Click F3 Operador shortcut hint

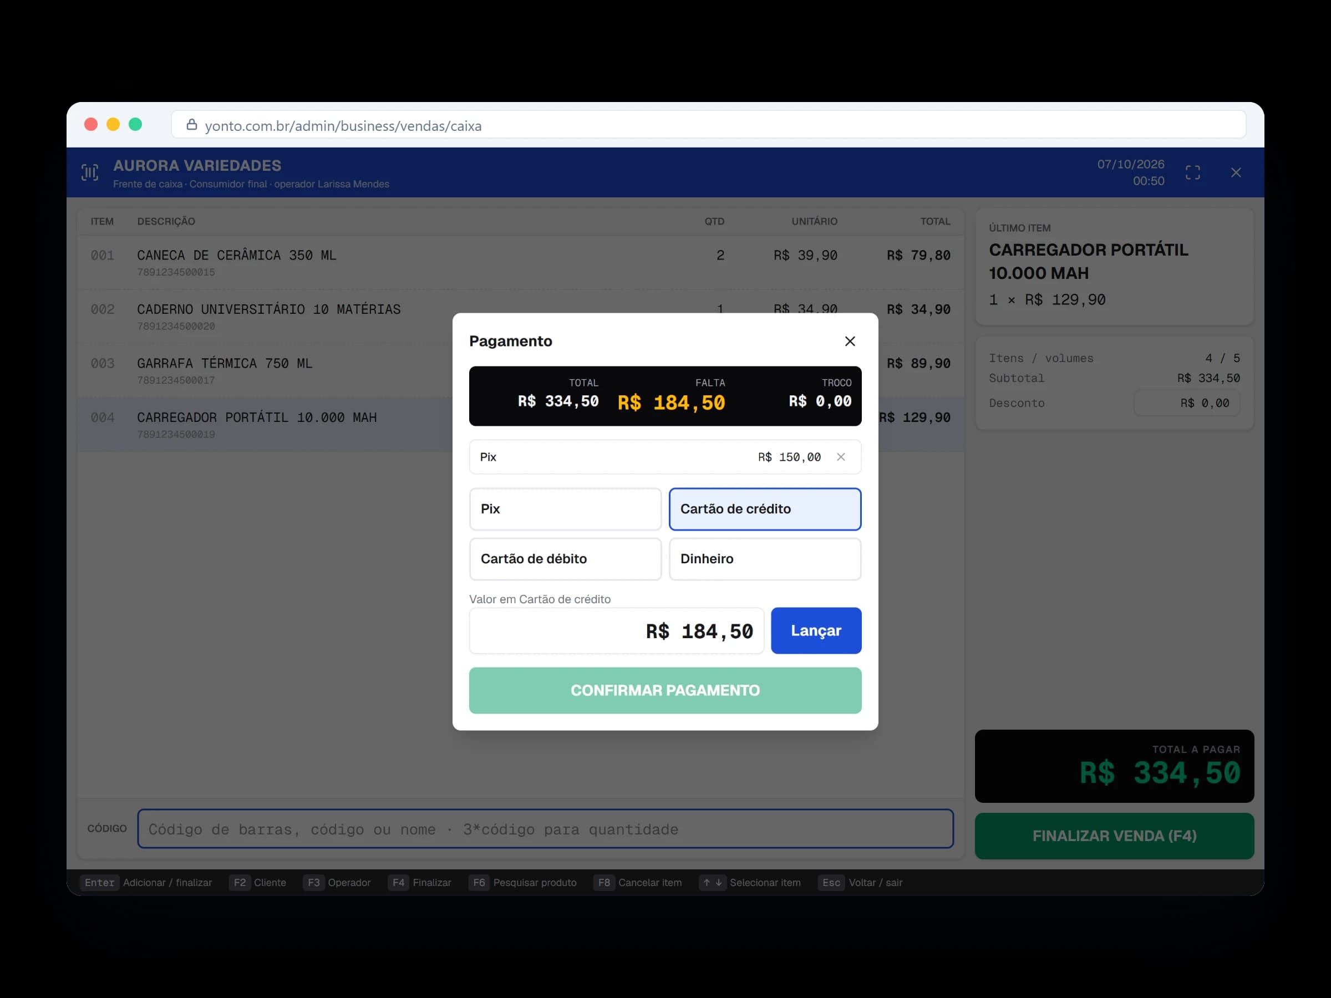337,883
